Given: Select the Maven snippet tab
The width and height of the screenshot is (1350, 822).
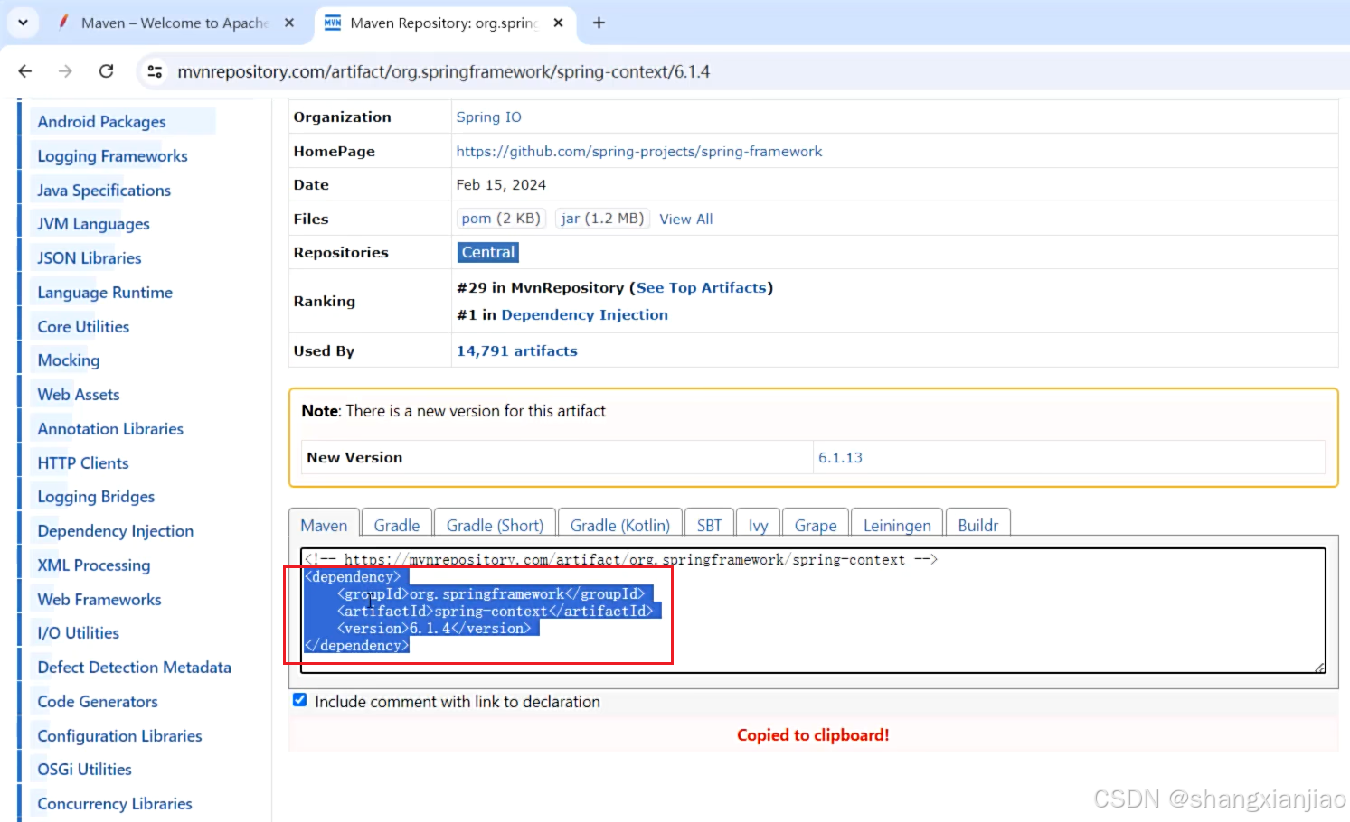Looking at the screenshot, I should 324,525.
